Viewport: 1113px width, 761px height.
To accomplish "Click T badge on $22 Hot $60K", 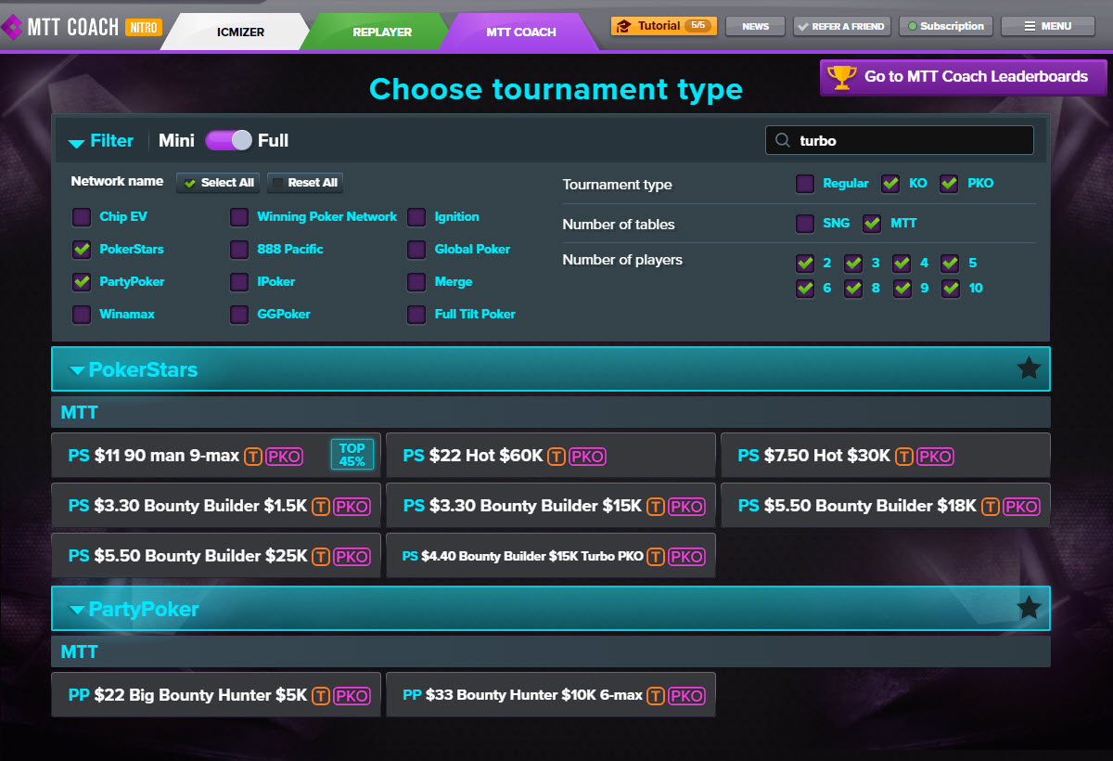I will click(x=556, y=456).
